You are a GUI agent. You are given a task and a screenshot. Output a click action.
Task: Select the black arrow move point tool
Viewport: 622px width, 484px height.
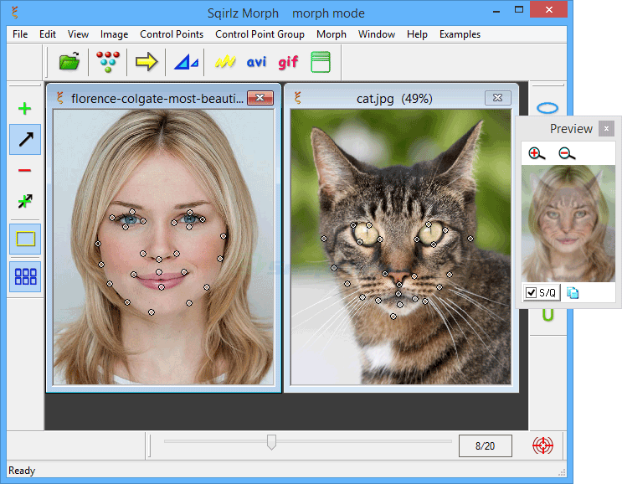click(x=25, y=139)
